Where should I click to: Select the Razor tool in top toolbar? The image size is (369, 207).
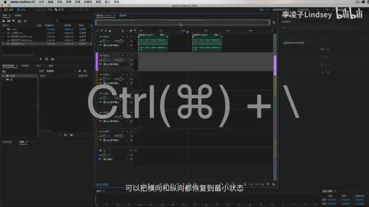56,9
